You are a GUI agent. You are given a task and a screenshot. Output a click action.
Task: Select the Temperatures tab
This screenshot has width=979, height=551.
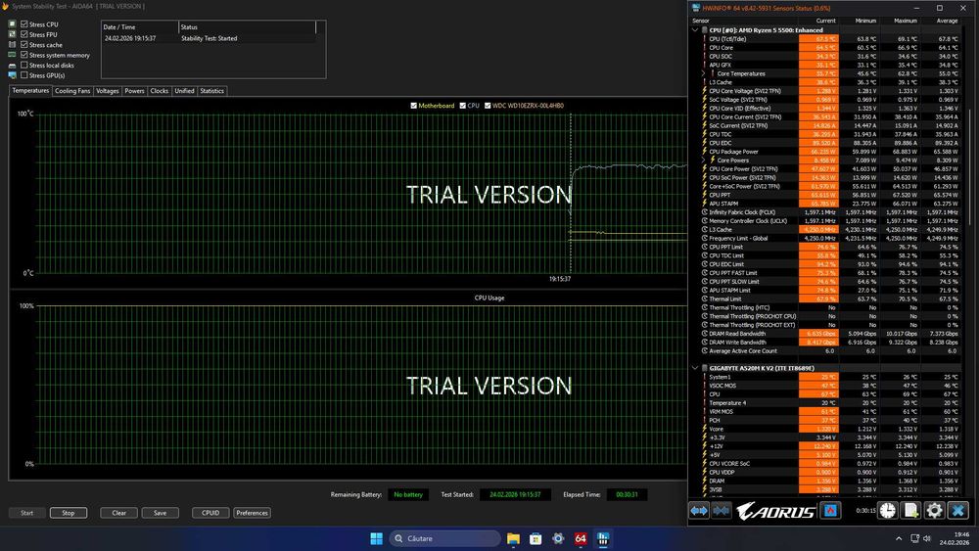coord(30,90)
